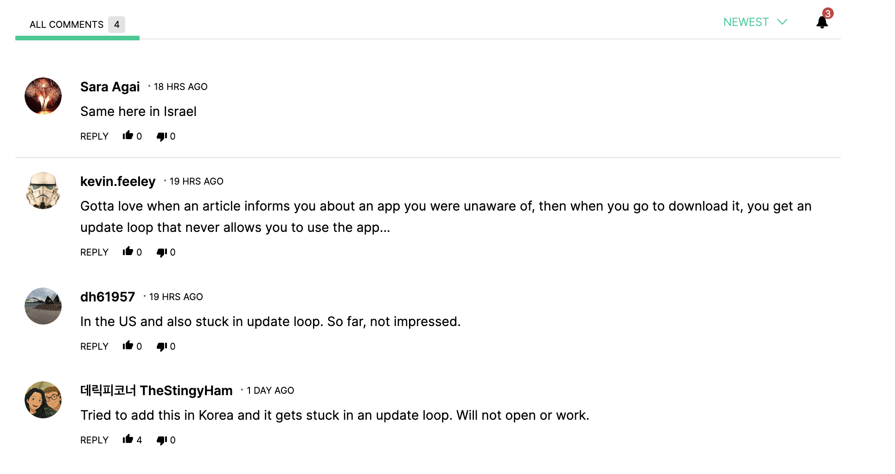The image size is (895, 474).
Task: Downvote TheStingyHam's comment
Action: [x=161, y=440]
